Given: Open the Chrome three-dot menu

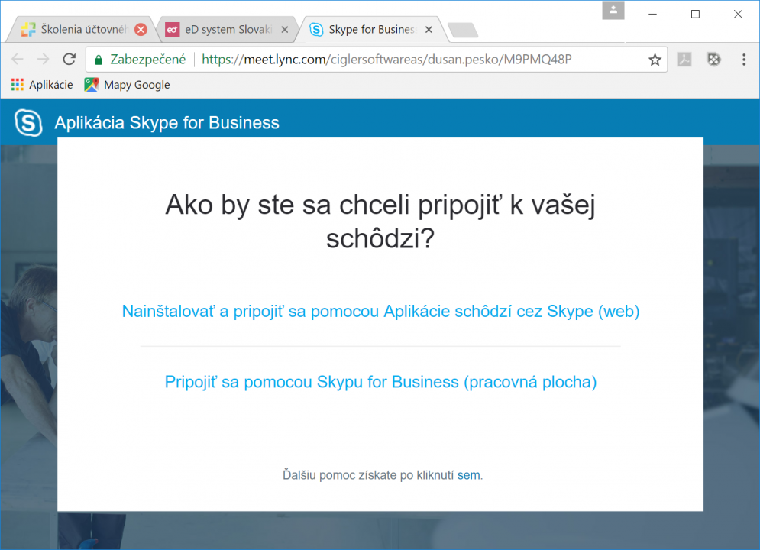Looking at the screenshot, I should (744, 60).
